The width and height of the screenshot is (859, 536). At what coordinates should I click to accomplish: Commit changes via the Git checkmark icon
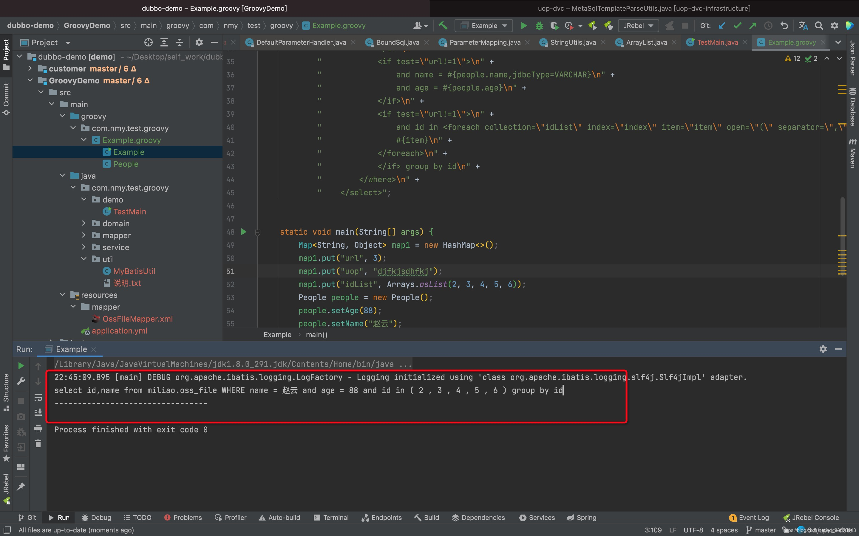(738, 26)
